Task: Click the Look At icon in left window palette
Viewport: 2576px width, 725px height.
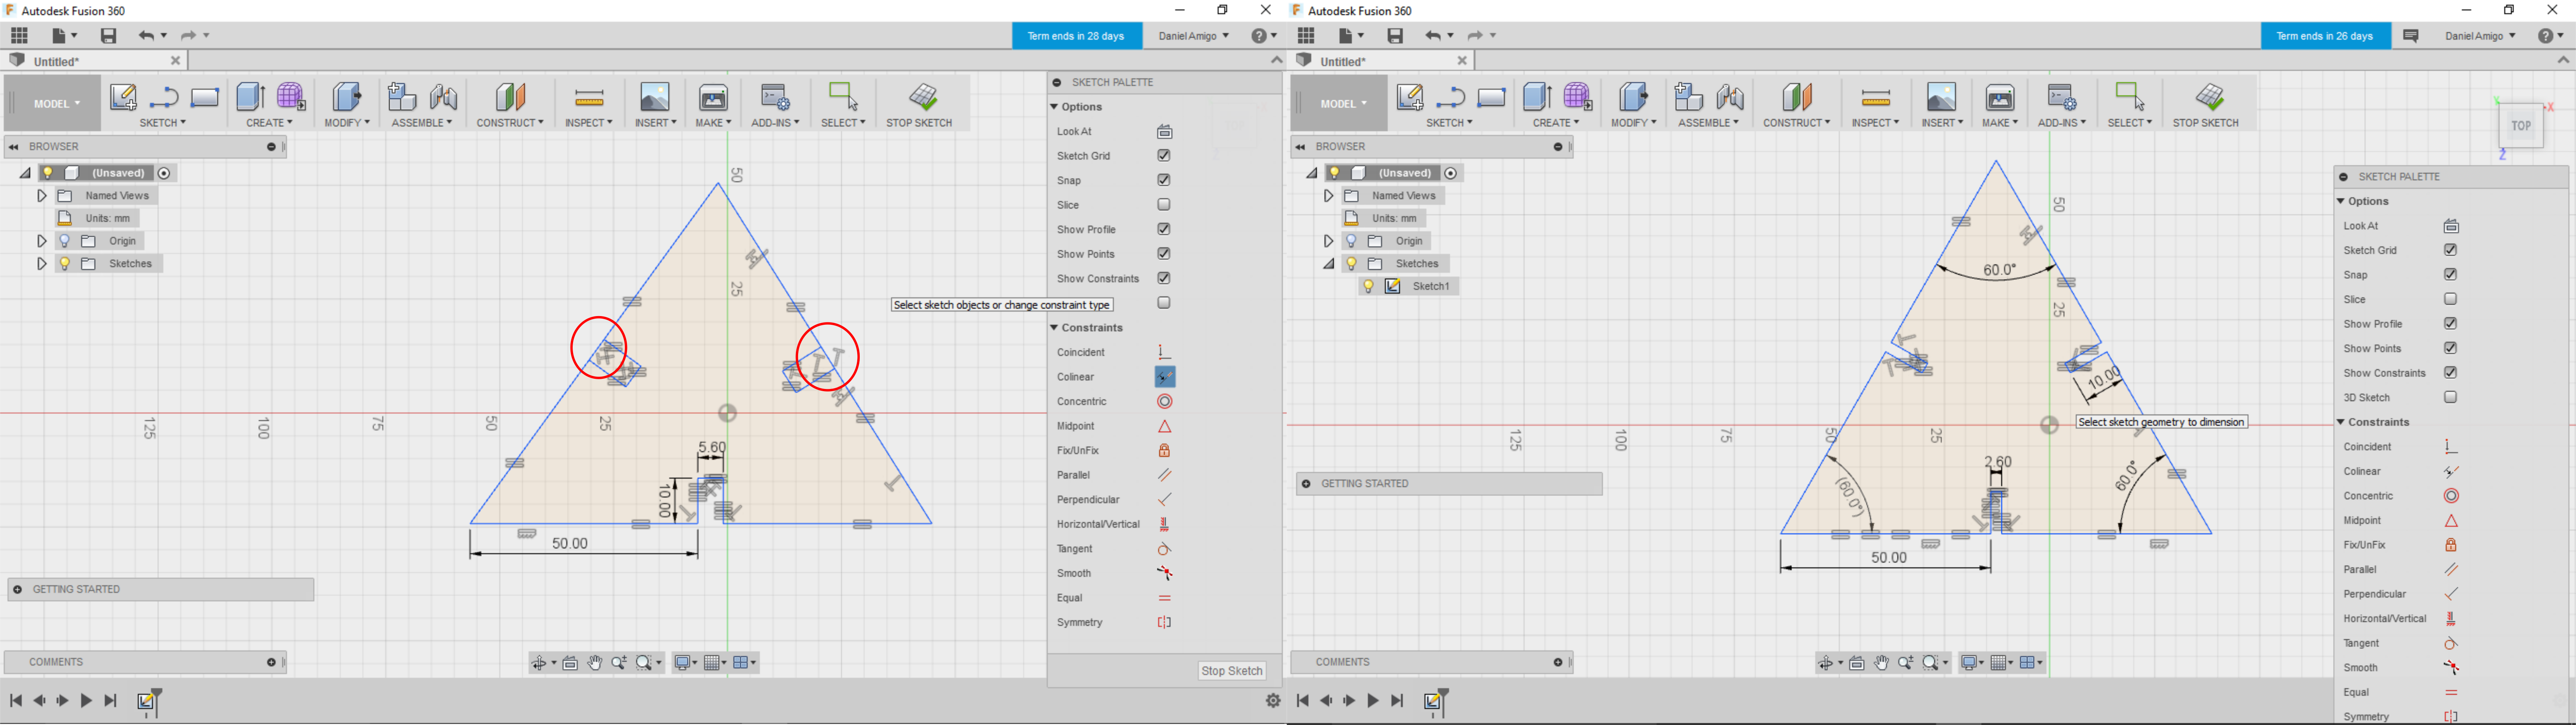Action: coord(1165,132)
